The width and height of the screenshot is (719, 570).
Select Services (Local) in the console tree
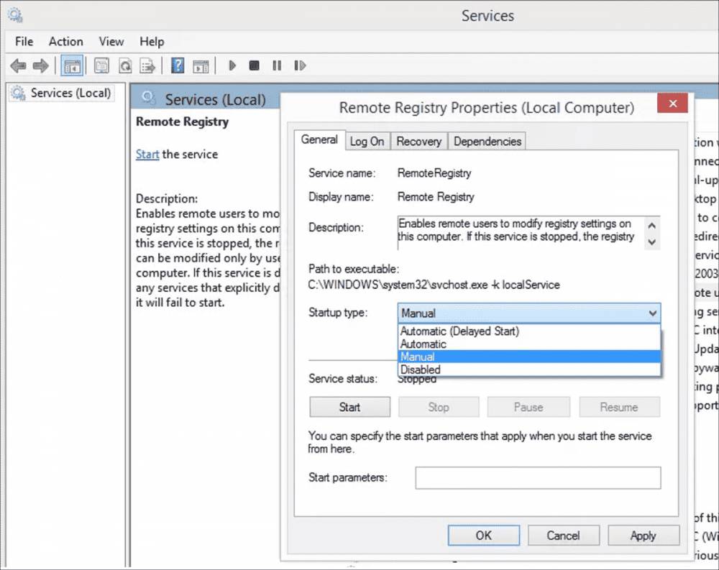pos(70,93)
